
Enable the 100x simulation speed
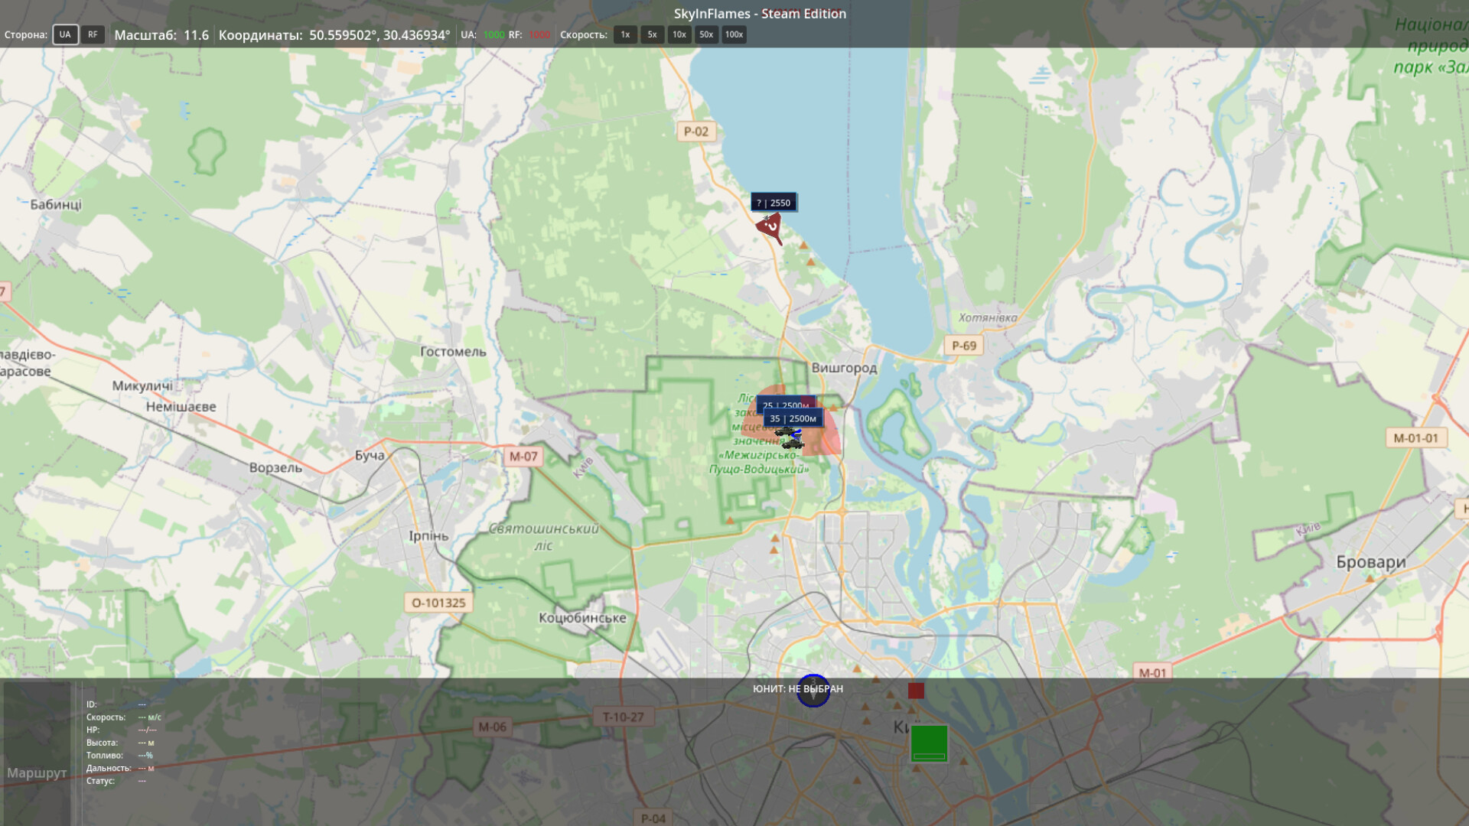(734, 34)
